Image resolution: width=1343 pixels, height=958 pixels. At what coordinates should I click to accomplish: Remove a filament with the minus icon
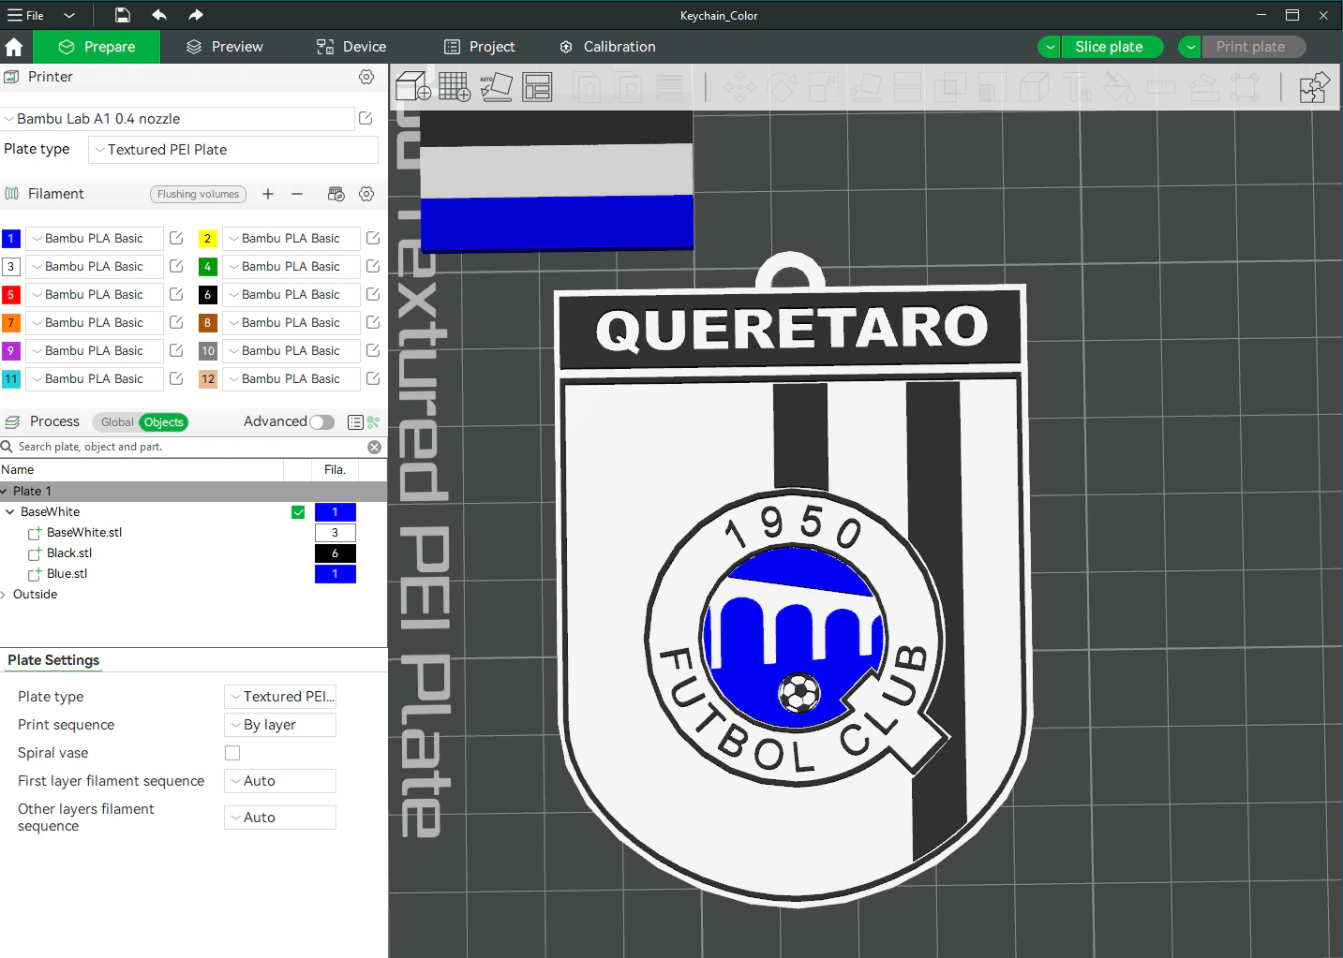pyautogui.click(x=297, y=194)
